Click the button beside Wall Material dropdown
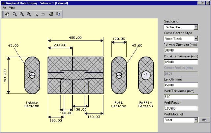The width and height of the screenshot is (211, 133). pos(204,120)
